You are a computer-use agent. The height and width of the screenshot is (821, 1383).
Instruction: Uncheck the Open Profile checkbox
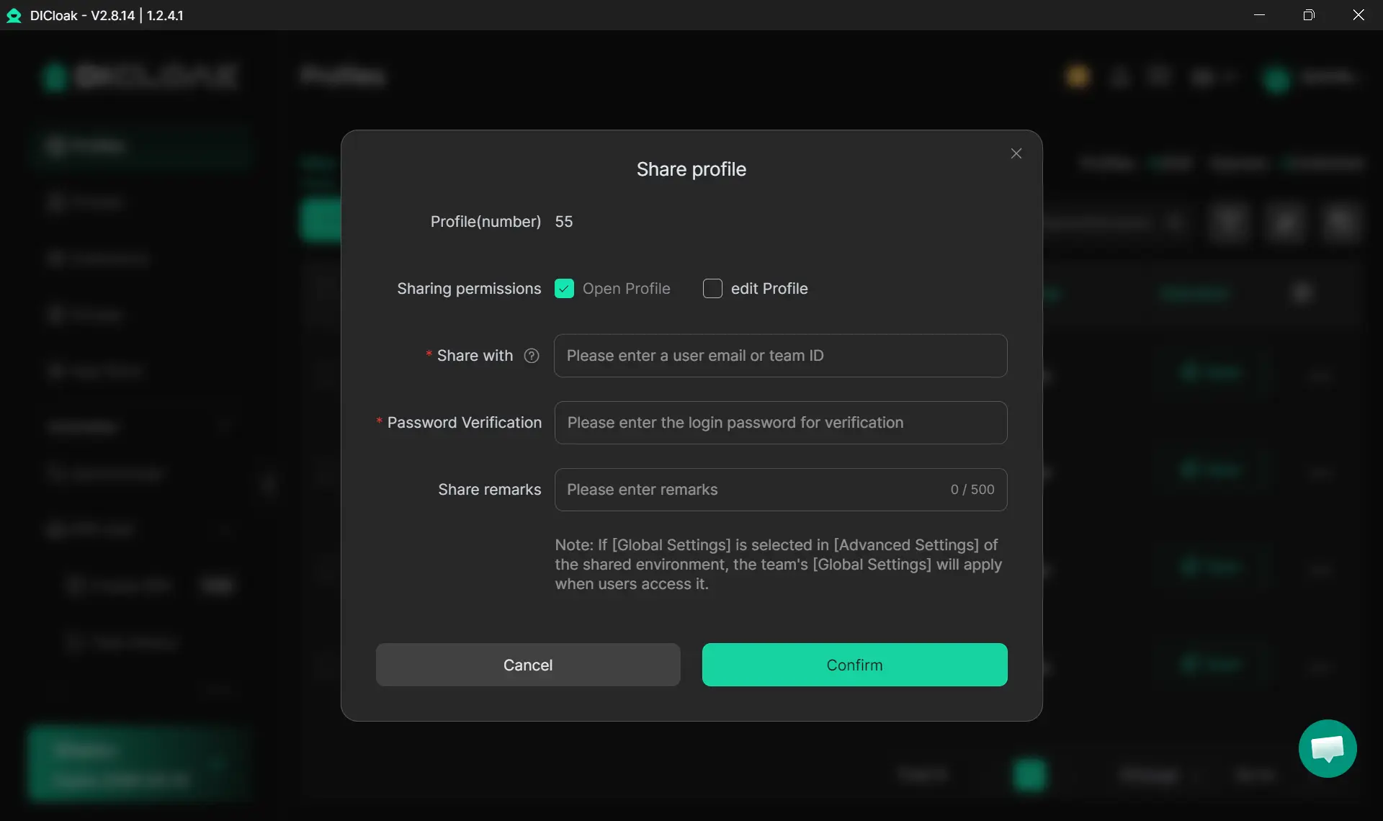pyautogui.click(x=564, y=289)
